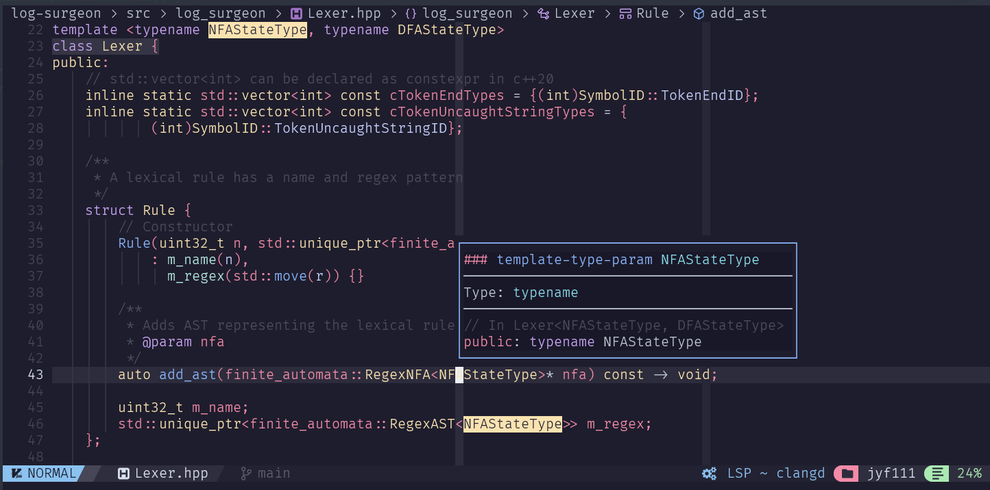Image resolution: width=990 pixels, height=490 pixels.
Task: Click the pink folder icon before jyf111
Action: pos(846,473)
